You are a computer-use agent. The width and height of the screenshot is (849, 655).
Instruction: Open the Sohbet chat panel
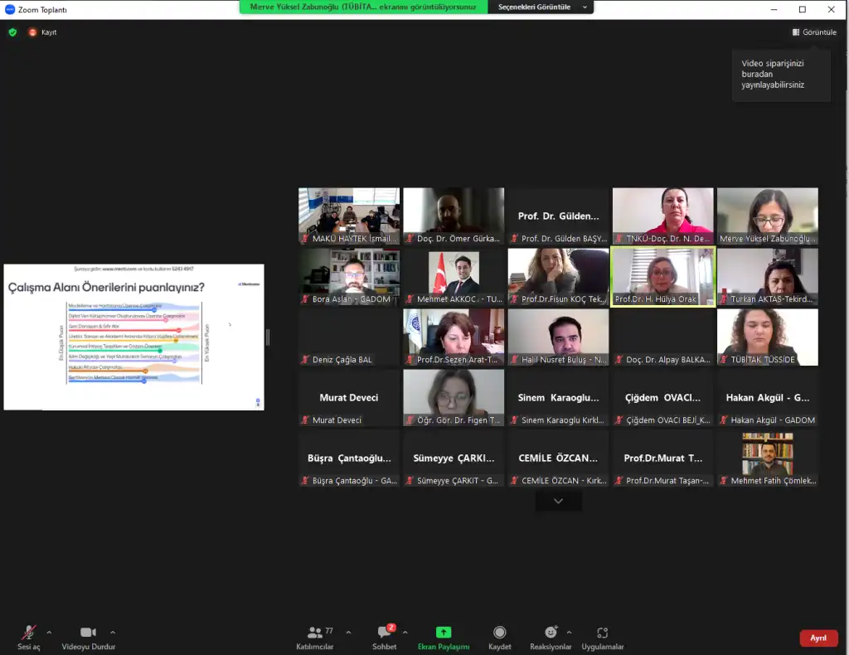(x=384, y=633)
